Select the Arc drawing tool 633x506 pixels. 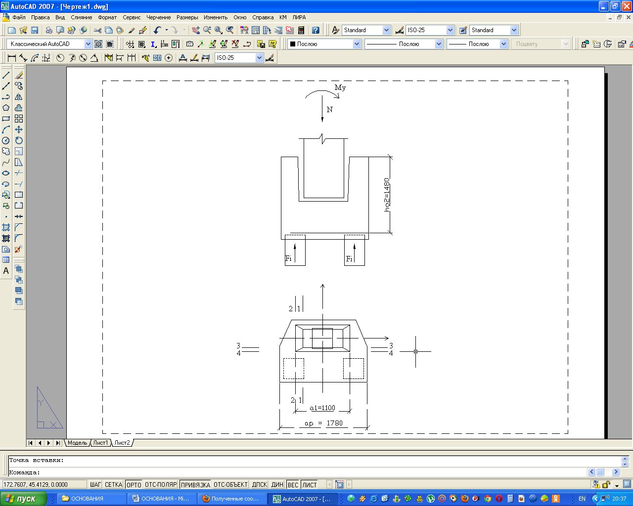click(6, 129)
